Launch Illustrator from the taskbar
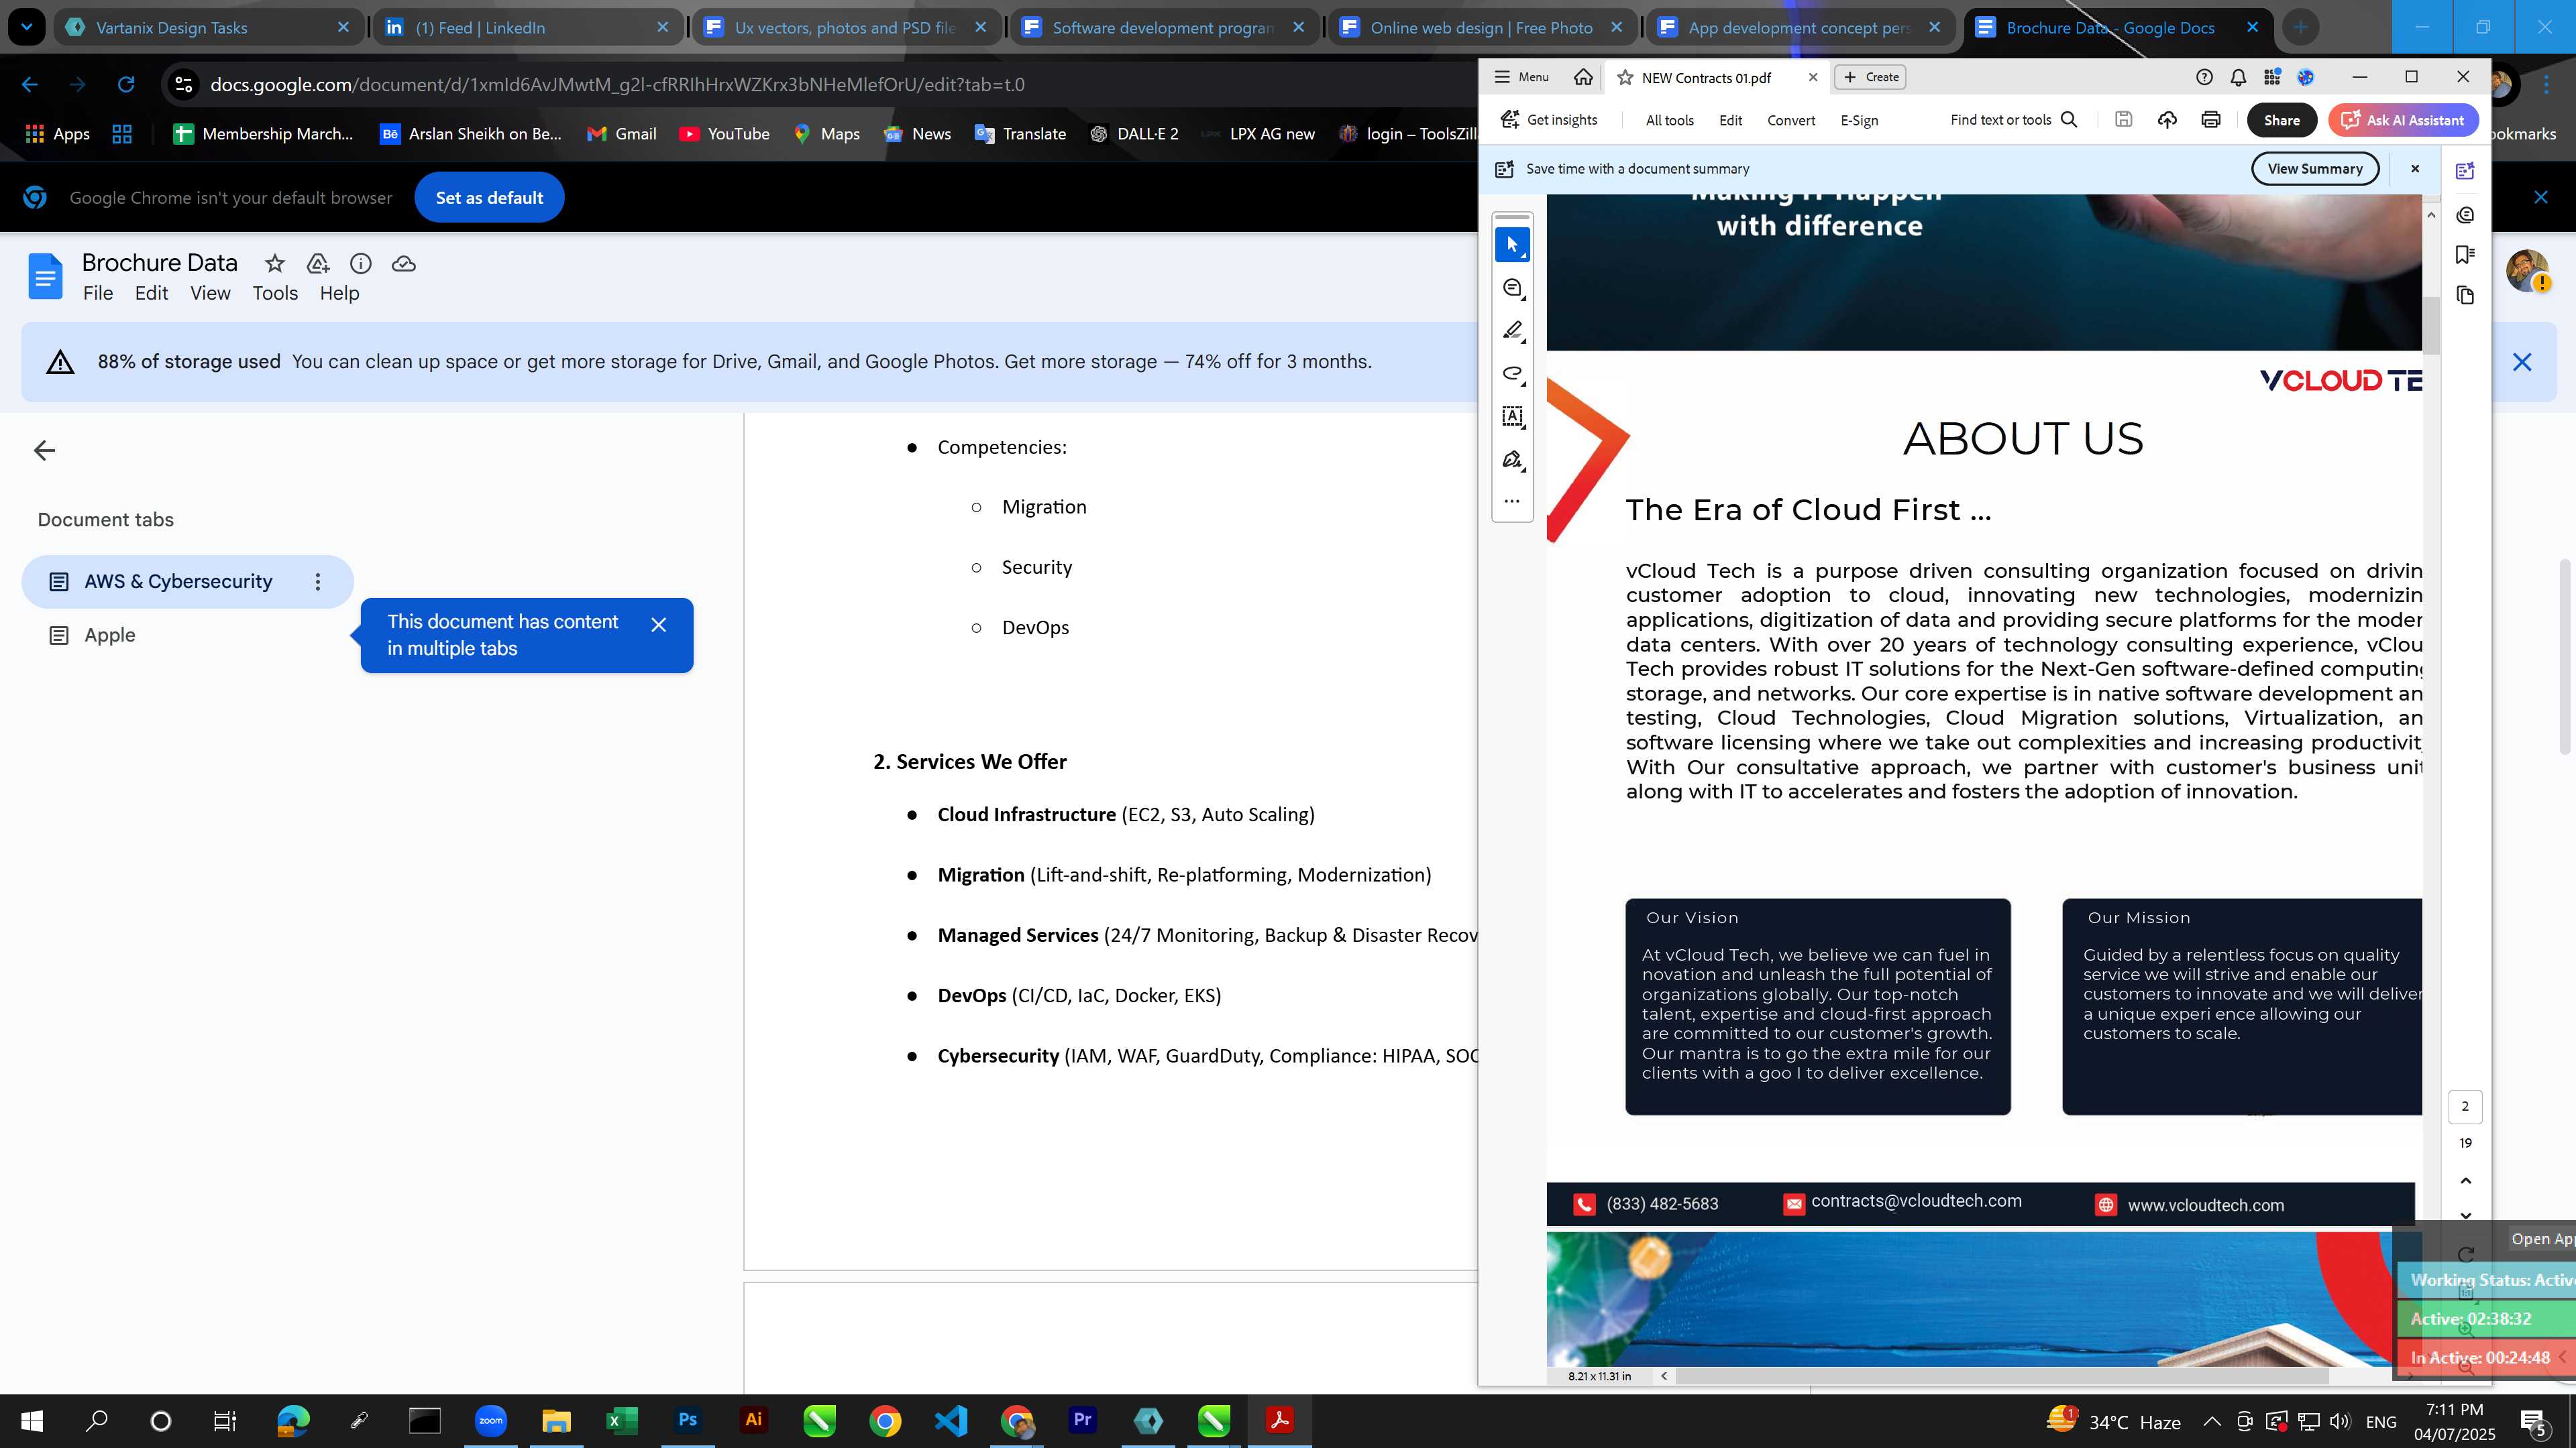This screenshot has height=1448, width=2576. tap(753, 1420)
